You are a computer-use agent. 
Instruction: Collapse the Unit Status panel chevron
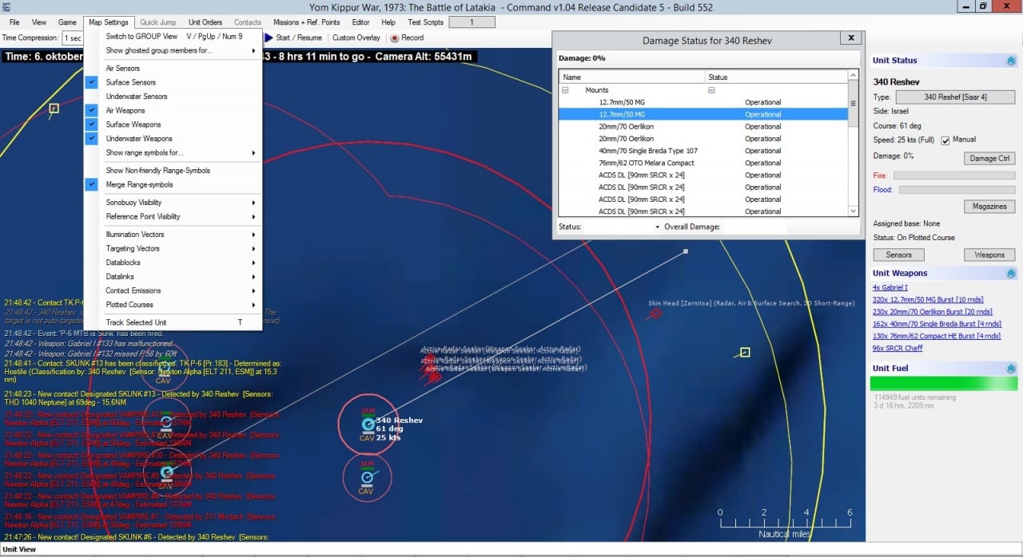pyautogui.click(x=1010, y=61)
